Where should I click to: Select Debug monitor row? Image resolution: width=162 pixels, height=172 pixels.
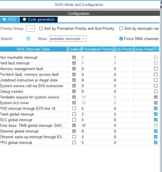tap(79, 92)
